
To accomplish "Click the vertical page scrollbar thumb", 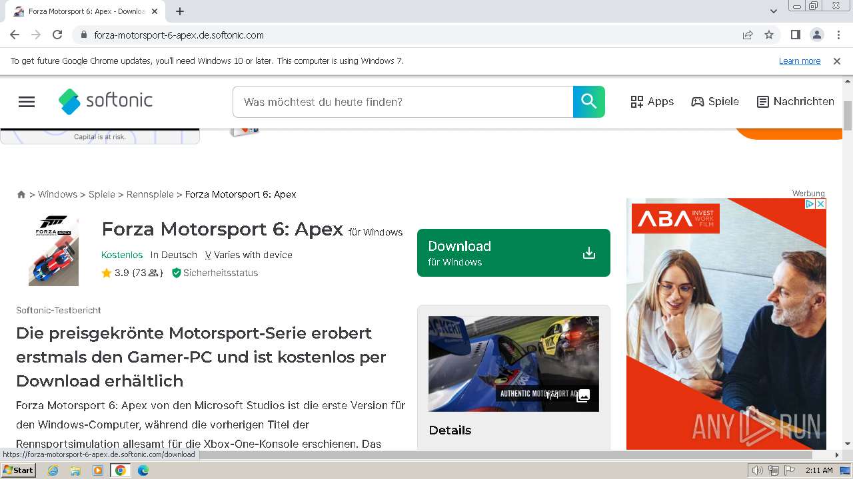I will click(848, 116).
